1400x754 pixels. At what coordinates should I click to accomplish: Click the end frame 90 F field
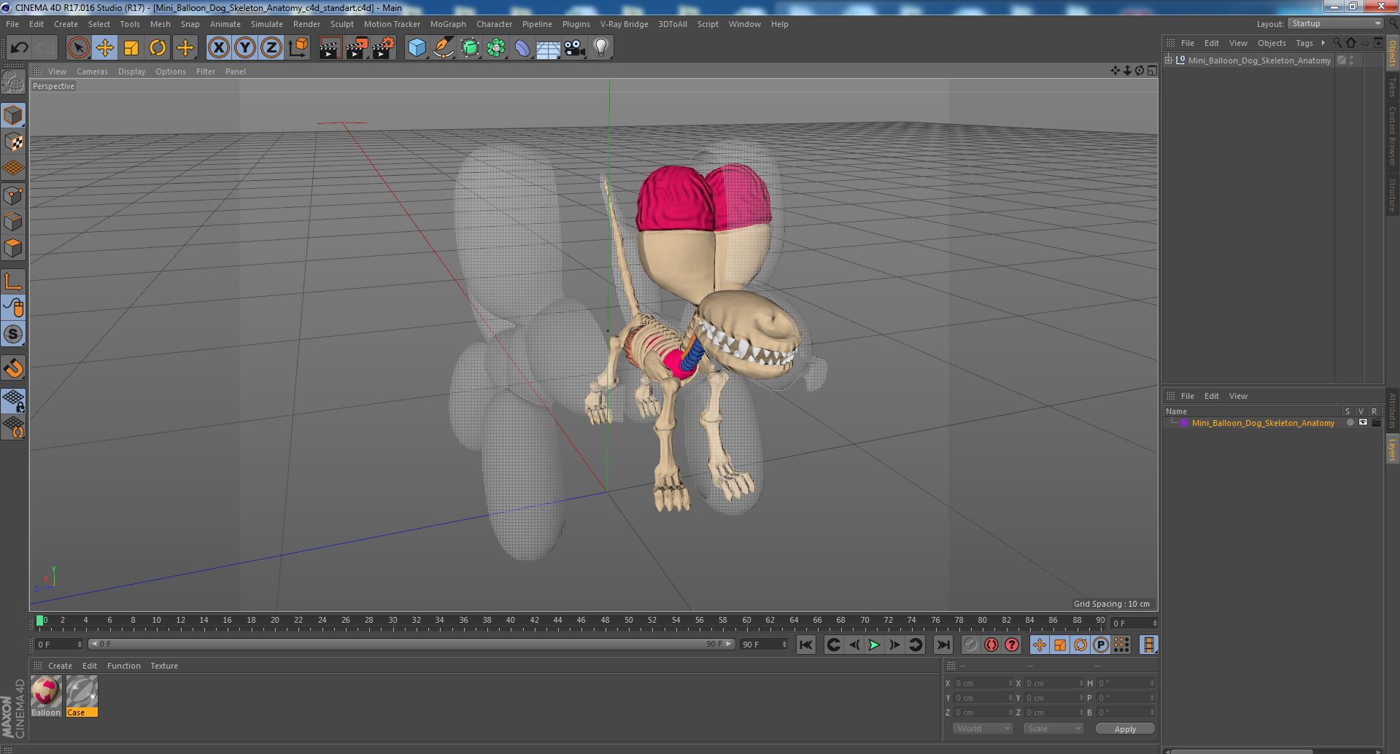[764, 645]
